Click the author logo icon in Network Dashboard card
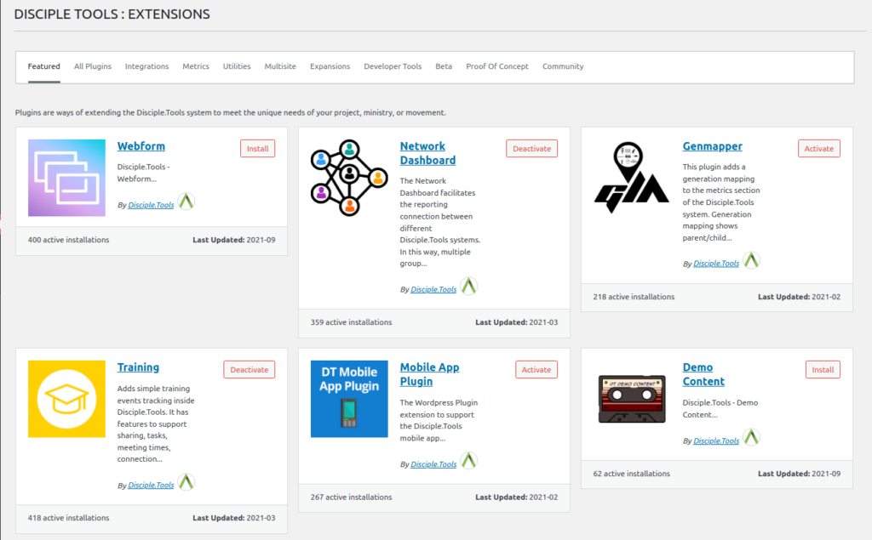This screenshot has width=872, height=540. pos(469,286)
